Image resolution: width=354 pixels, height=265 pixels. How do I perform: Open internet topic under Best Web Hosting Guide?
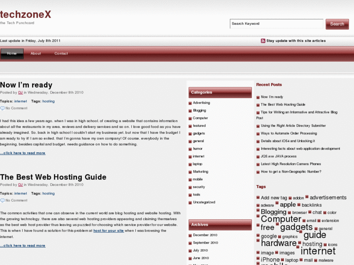20,194
